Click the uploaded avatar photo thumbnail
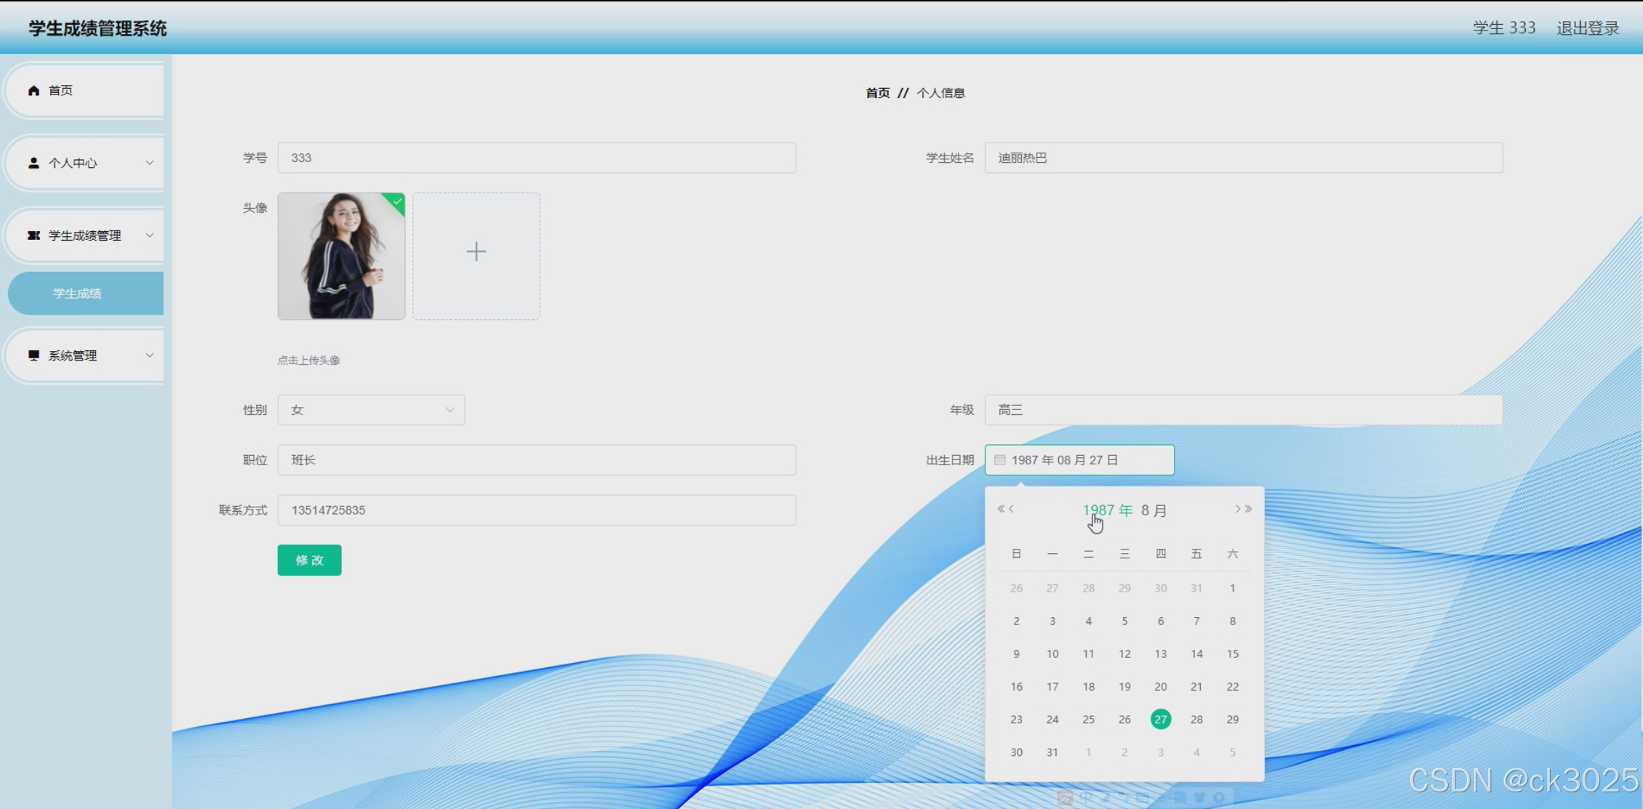This screenshot has width=1643, height=809. 341,256
